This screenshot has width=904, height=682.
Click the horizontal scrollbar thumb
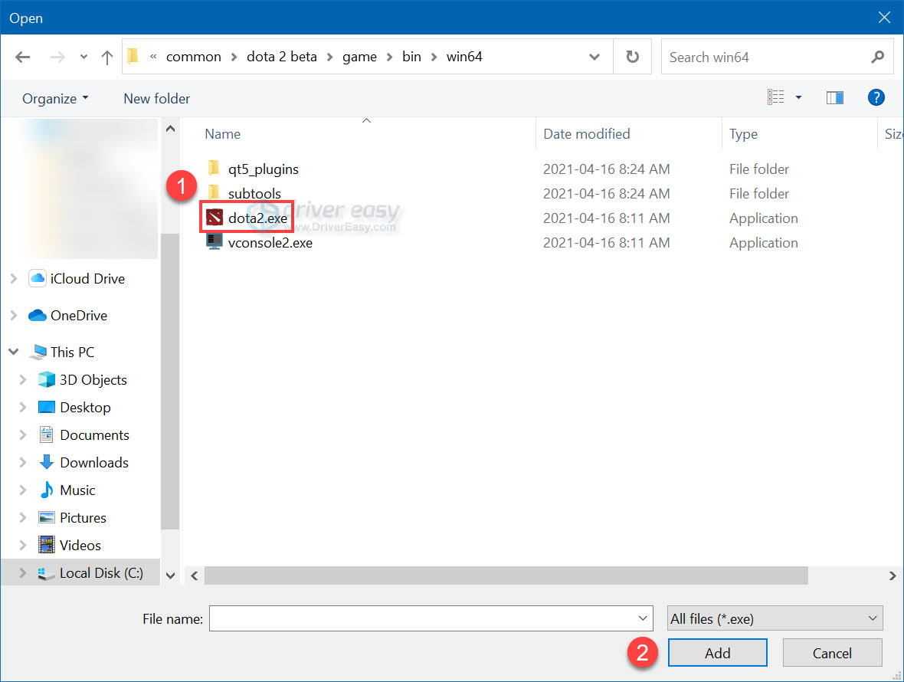coord(506,575)
